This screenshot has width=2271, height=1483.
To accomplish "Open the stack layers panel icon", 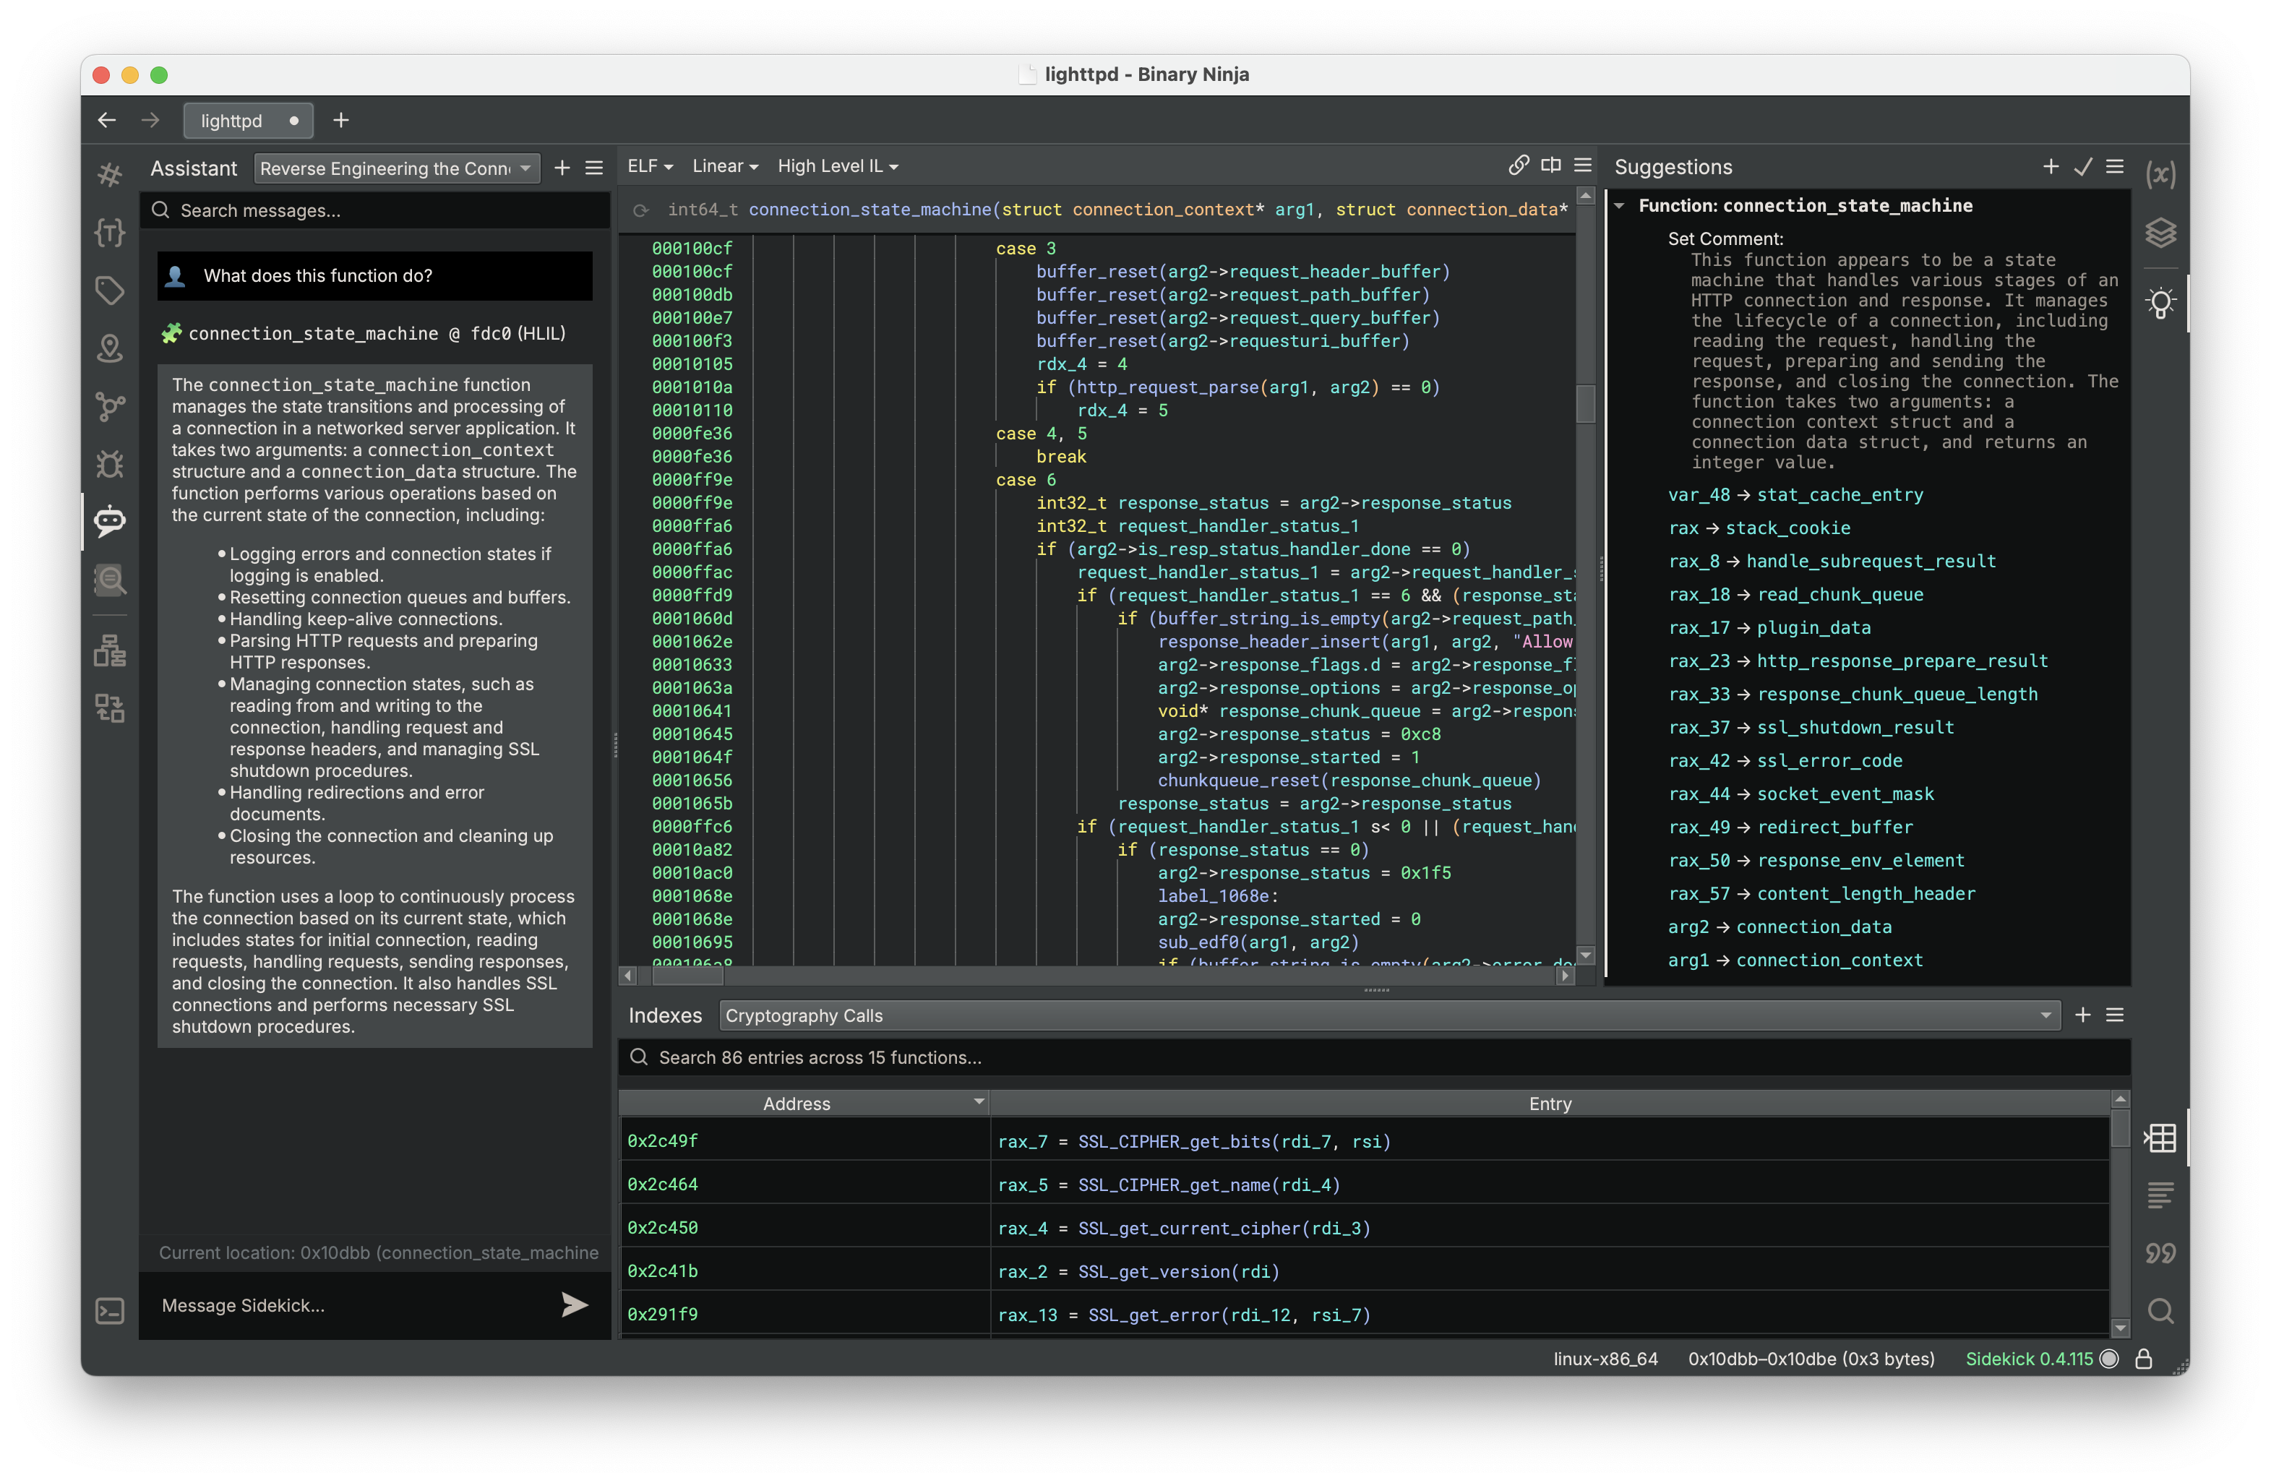I will (2161, 233).
